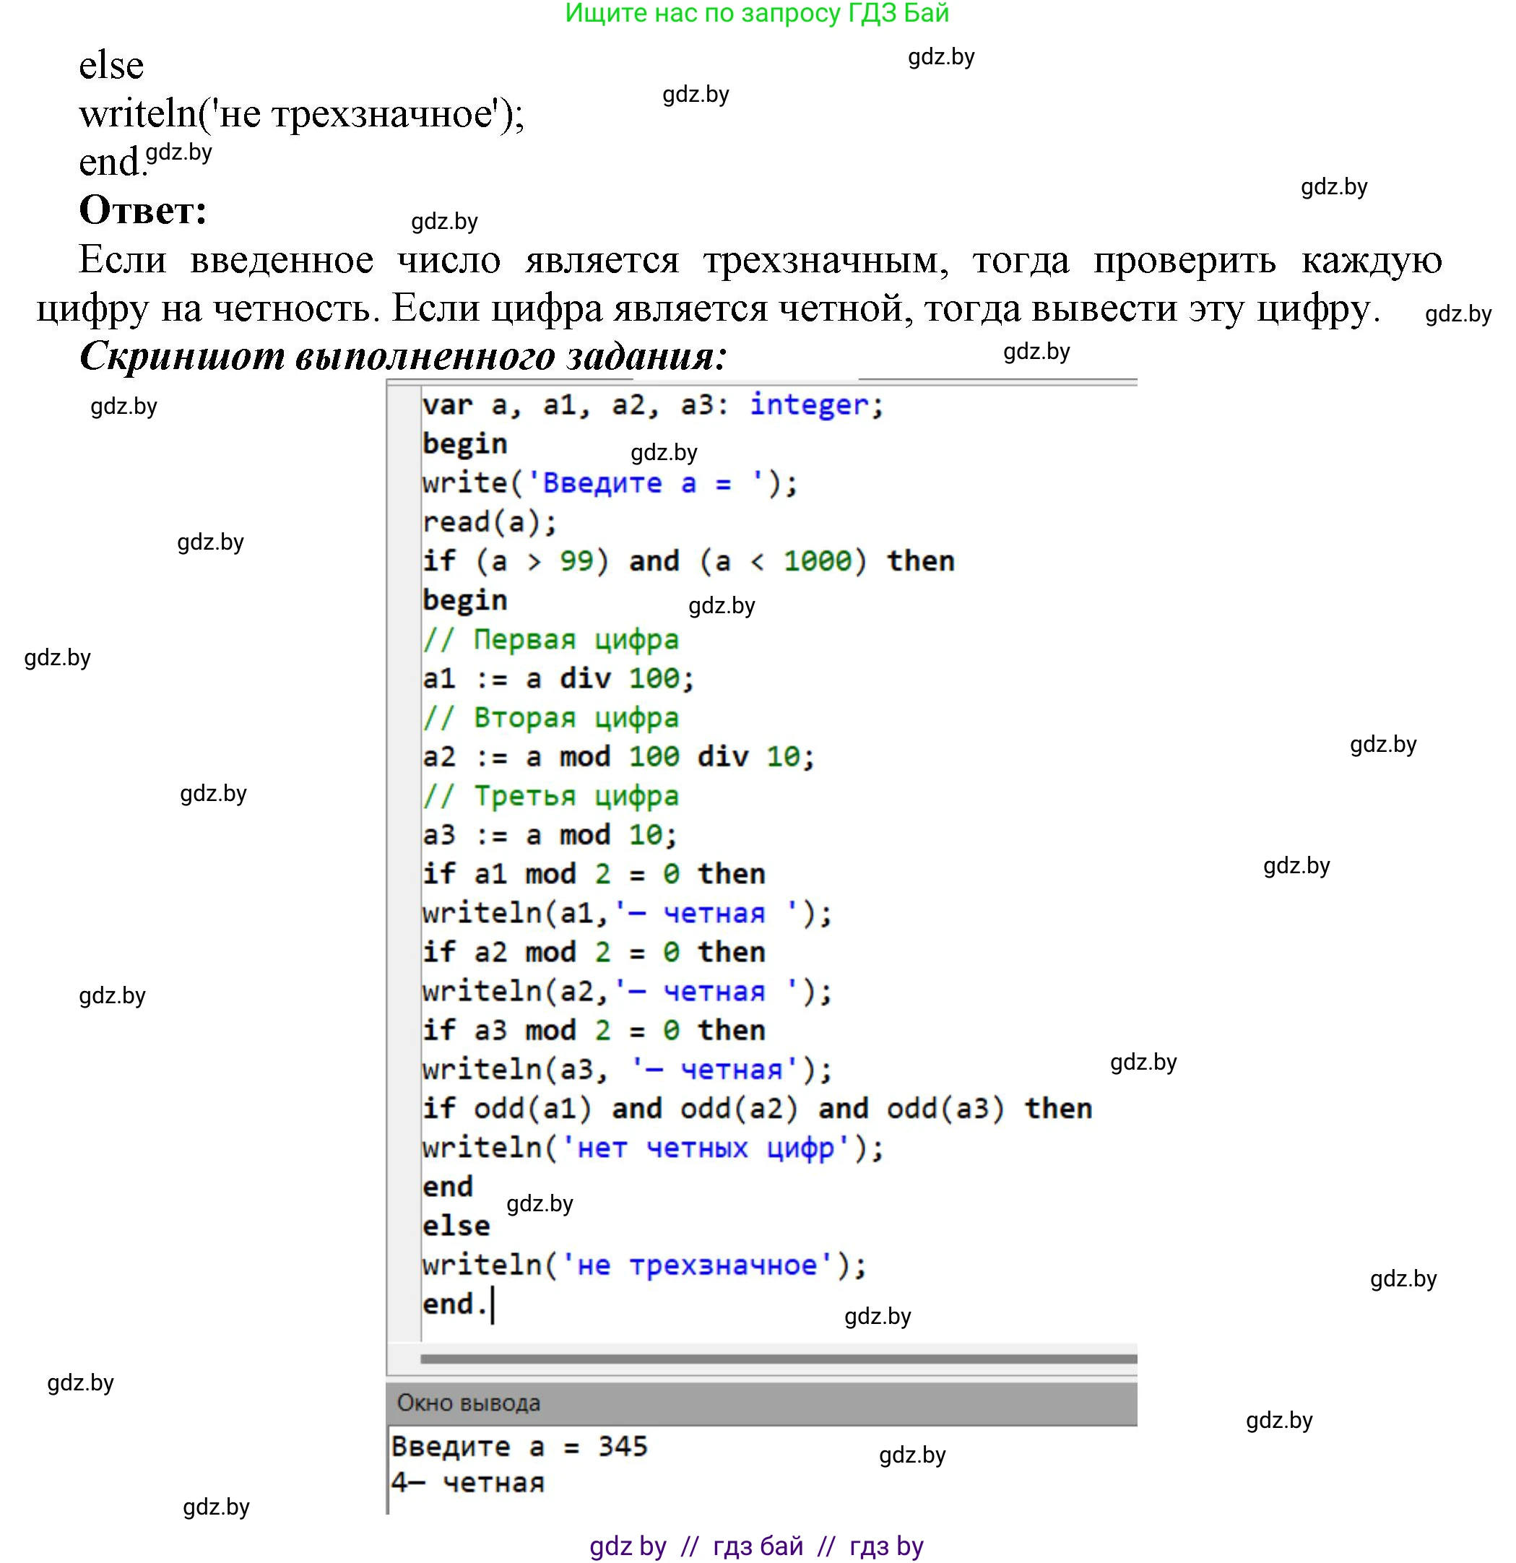Click the string 'нет четных цифр' in code
Screen dimensions: 1516x1563
(x=706, y=1148)
